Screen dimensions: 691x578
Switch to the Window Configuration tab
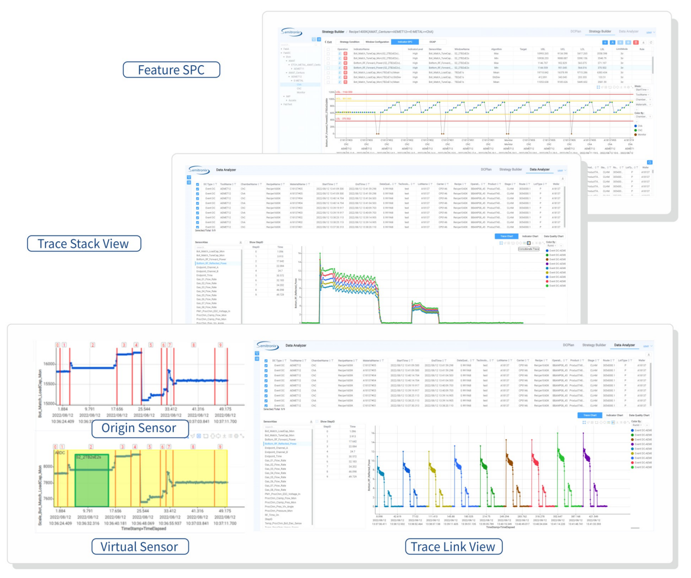coord(377,42)
